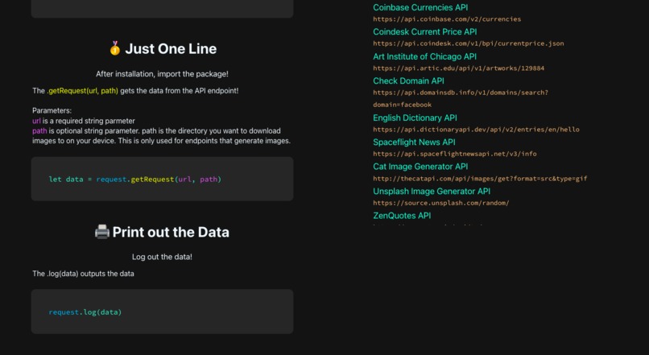The image size is (649, 355).
Task: Click the purple path parameter name
Action: [x=39, y=130]
